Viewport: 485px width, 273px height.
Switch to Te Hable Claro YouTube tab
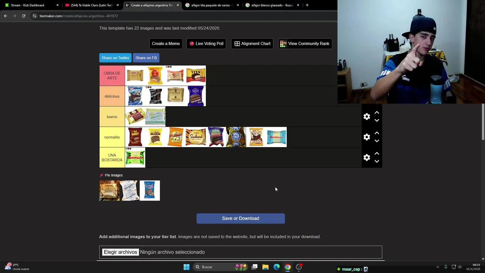pyautogui.click(x=92, y=5)
